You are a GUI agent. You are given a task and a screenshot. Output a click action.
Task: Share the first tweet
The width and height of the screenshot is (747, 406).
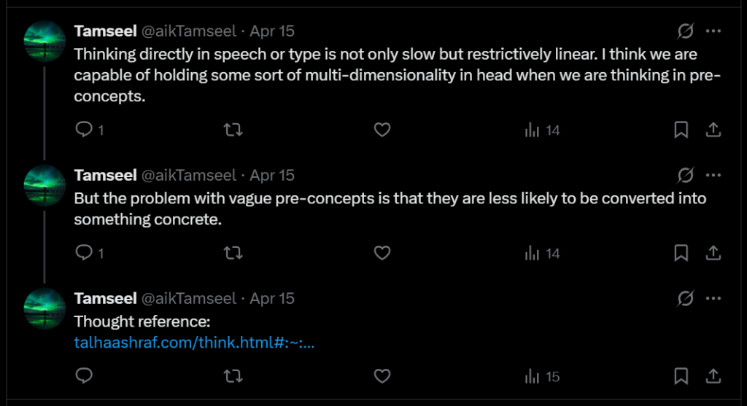point(713,130)
